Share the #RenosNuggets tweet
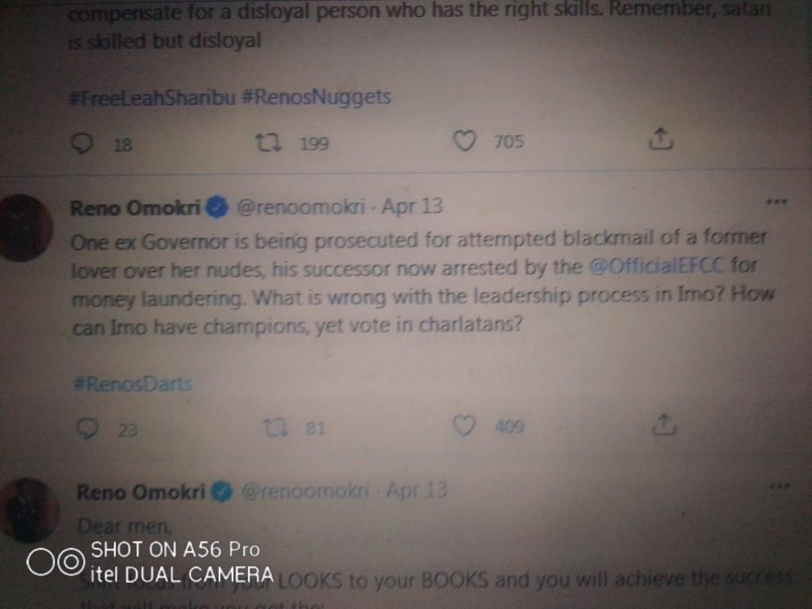Screen dimensions: 812x609 click(x=661, y=140)
